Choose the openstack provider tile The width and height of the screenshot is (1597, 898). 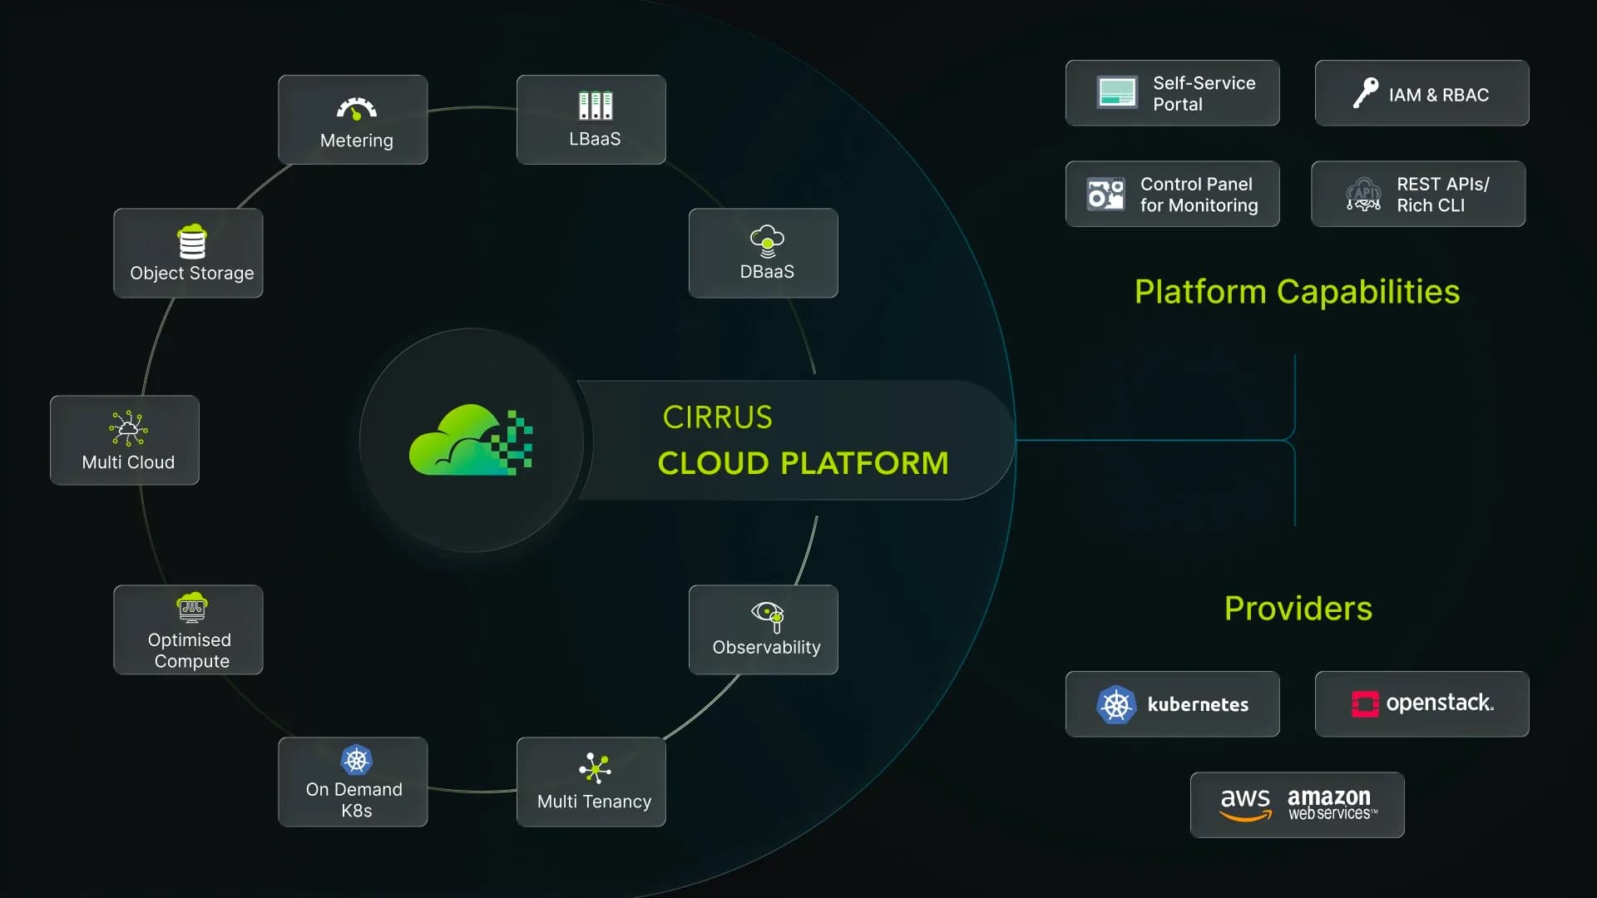1421,704
